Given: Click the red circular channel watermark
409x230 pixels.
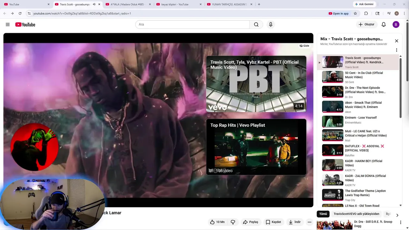Looking at the screenshot, I should (34, 147).
